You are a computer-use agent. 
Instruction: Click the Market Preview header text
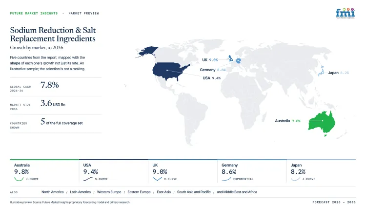(84, 13)
